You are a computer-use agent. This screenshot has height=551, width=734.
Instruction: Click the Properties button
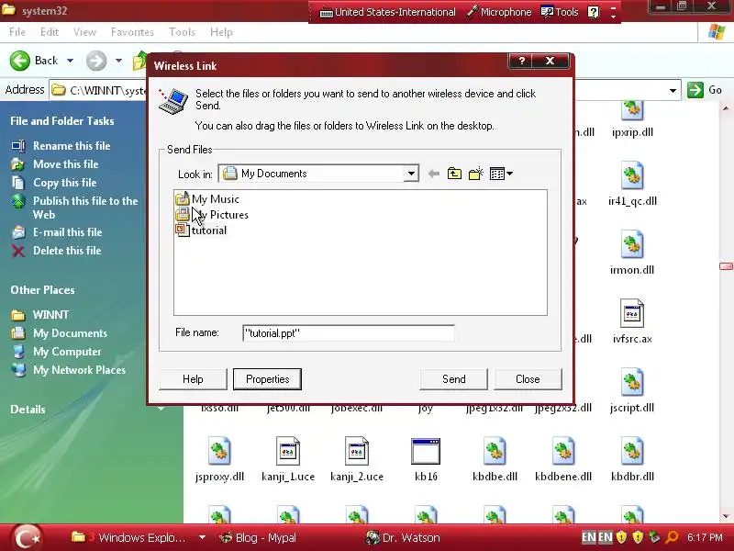267,379
